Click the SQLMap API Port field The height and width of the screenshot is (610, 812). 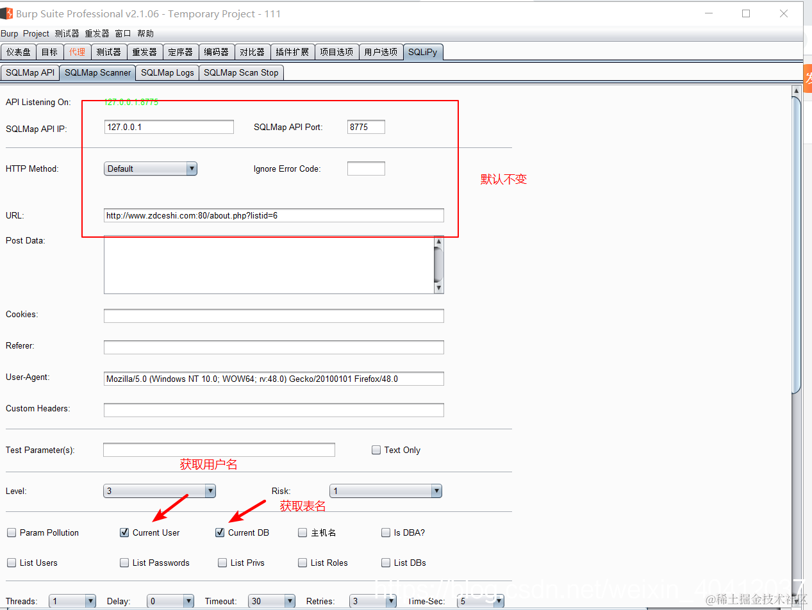pyautogui.click(x=366, y=127)
